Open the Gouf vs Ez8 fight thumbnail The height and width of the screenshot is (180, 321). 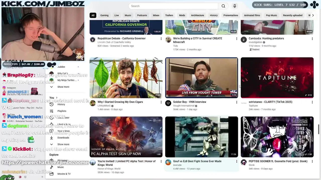[202, 137]
